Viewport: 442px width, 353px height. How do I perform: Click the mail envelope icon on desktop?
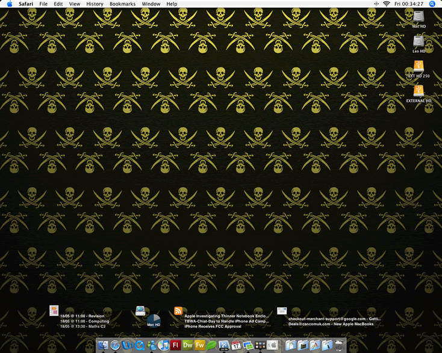click(x=282, y=311)
